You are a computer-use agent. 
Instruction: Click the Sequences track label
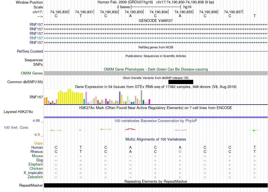click(x=34, y=60)
